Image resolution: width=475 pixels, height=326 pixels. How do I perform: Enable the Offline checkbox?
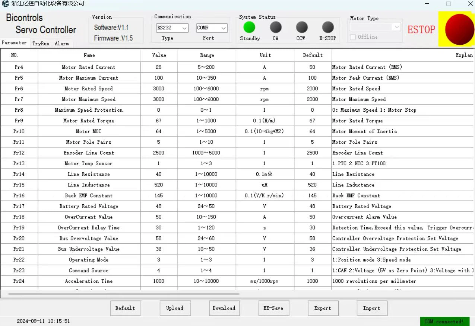pyautogui.click(x=353, y=37)
